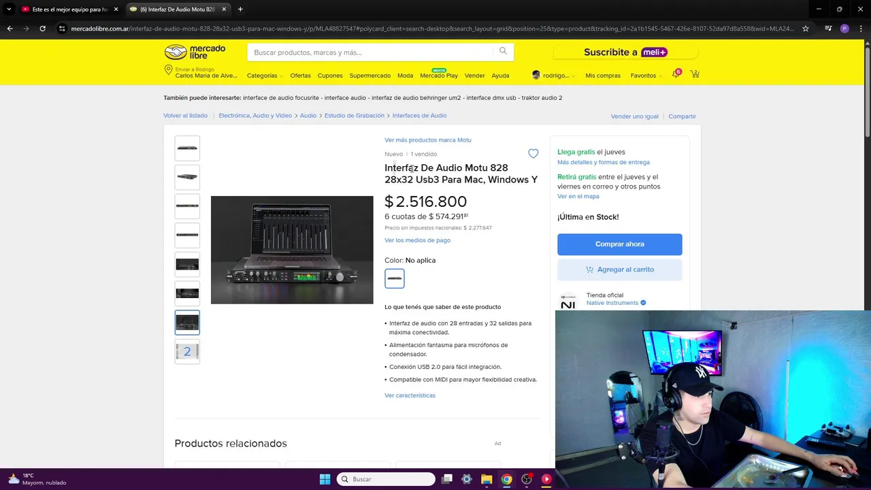
Task: Open 'Ver en el mapa' link
Action: (x=578, y=197)
